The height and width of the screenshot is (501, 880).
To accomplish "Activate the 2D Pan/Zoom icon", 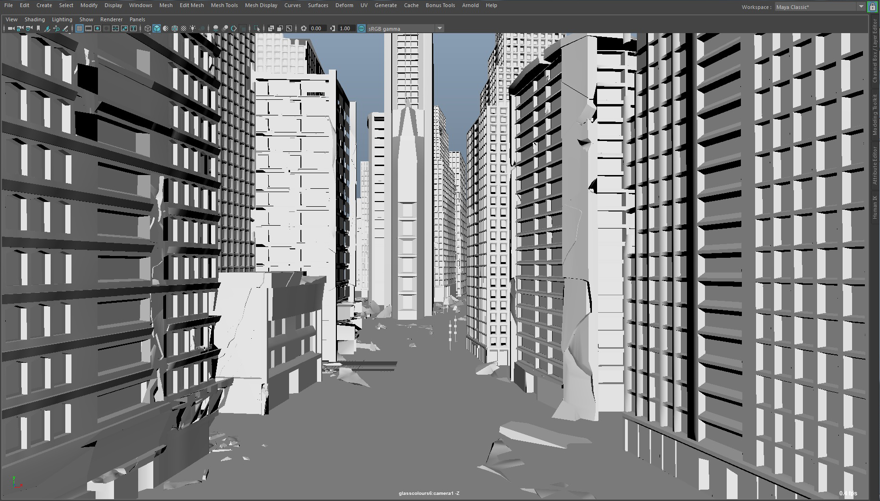I will pyautogui.click(x=56, y=28).
